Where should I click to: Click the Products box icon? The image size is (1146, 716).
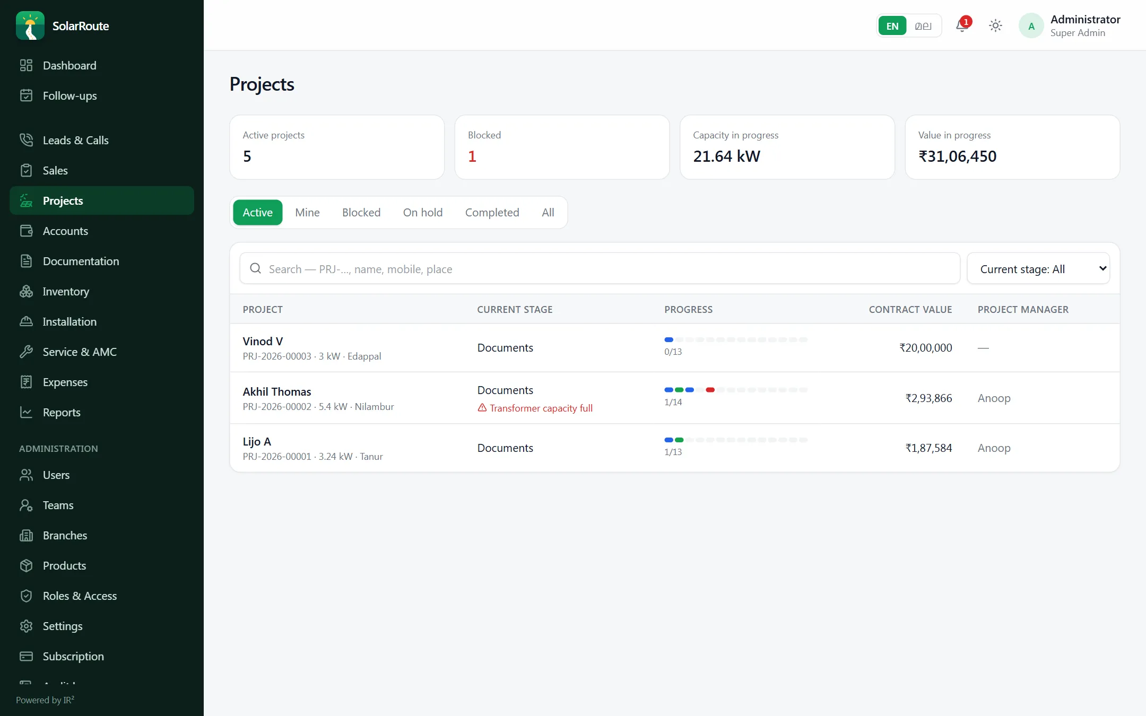click(26, 565)
